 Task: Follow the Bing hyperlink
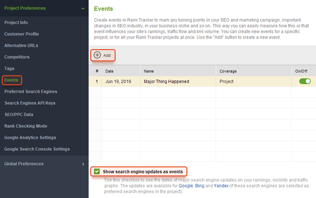pos(200,186)
